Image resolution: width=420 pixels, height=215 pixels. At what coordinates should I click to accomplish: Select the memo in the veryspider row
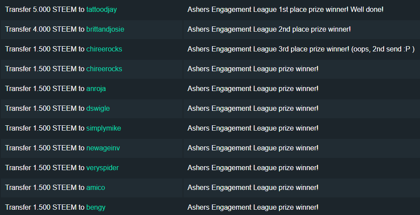click(253, 168)
